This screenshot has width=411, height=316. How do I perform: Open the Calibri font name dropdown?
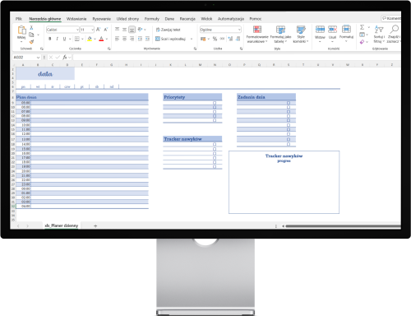(77, 30)
